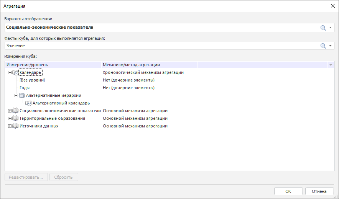Open the Варианты отображения dropdown arrow

coord(330,28)
